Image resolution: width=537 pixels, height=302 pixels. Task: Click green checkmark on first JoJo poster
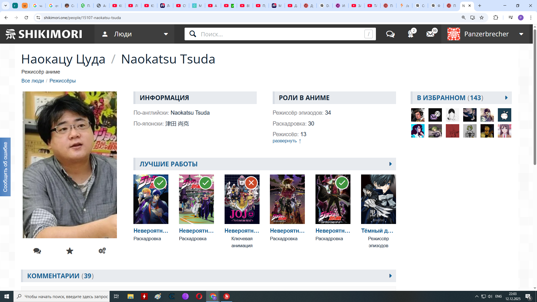[160, 183]
